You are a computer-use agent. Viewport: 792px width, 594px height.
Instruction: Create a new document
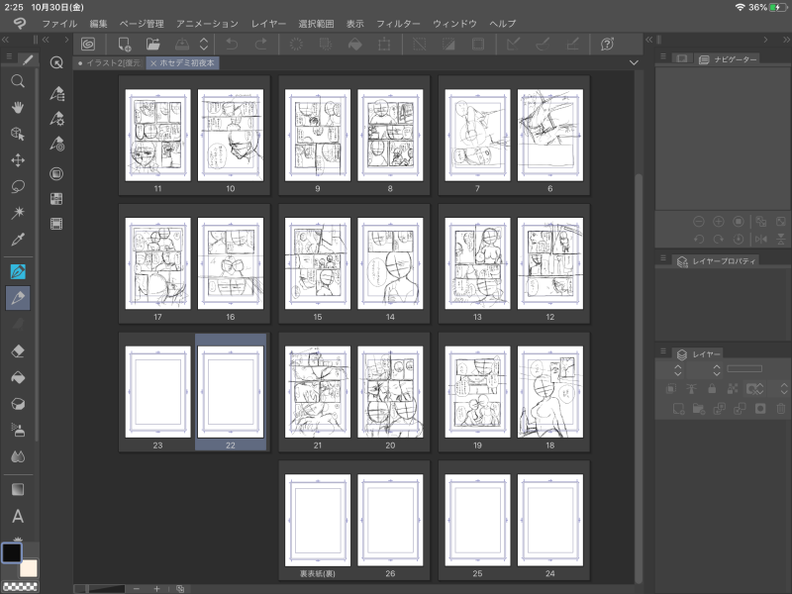pos(125,44)
